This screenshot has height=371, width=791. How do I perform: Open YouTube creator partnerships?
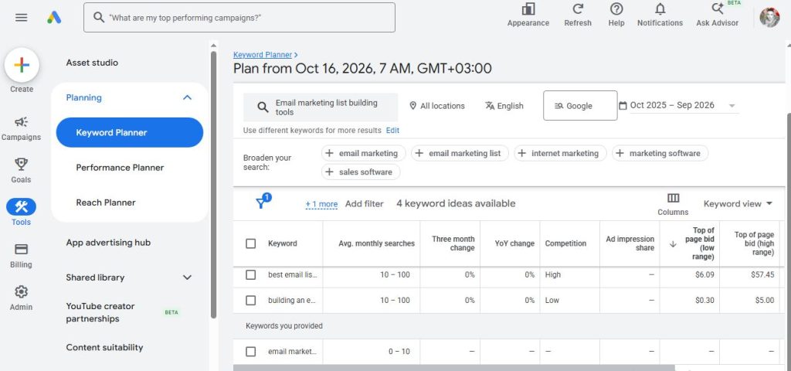tap(100, 312)
